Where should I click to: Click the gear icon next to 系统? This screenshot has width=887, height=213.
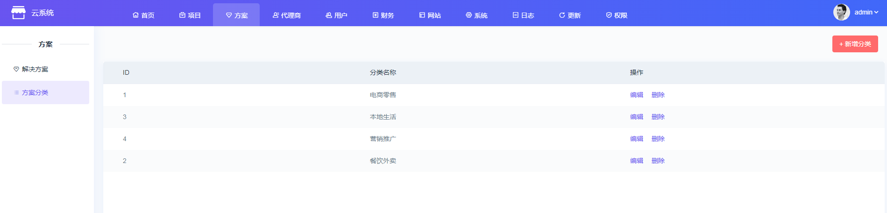tap(469, 15)
